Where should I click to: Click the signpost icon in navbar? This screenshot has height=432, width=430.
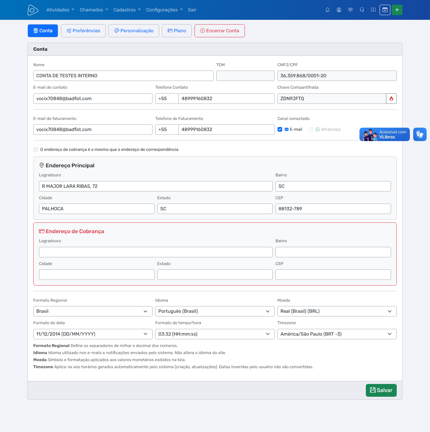coord(350,10)
